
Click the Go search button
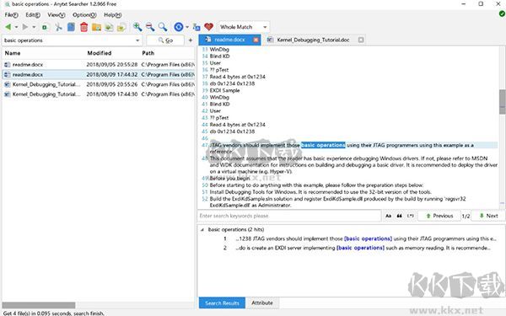(x=165, y=40)
